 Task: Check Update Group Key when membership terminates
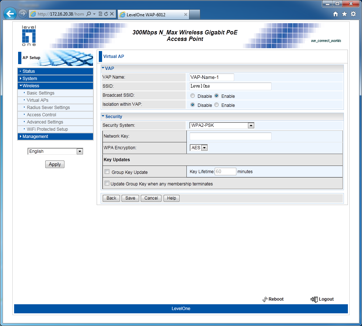tap(107, 183)
